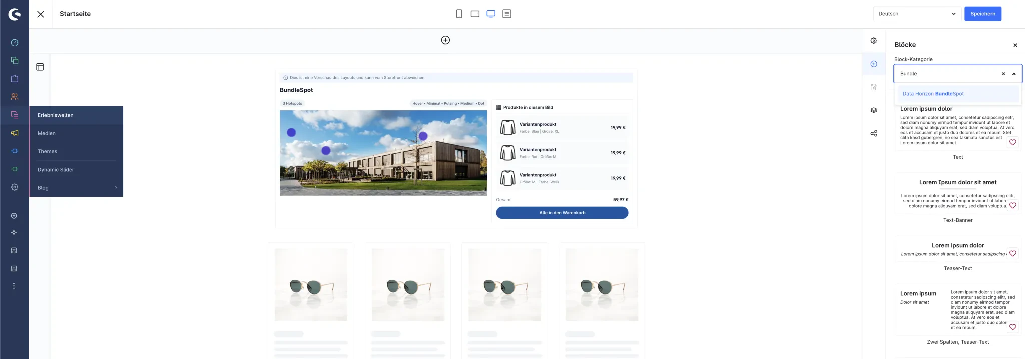
Task: Open the share assignment icon
Action: (x=874, y=133)
